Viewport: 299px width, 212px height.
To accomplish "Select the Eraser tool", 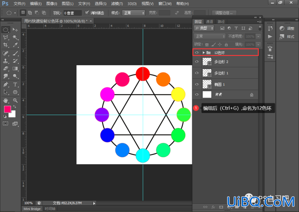I will [6, 68].
